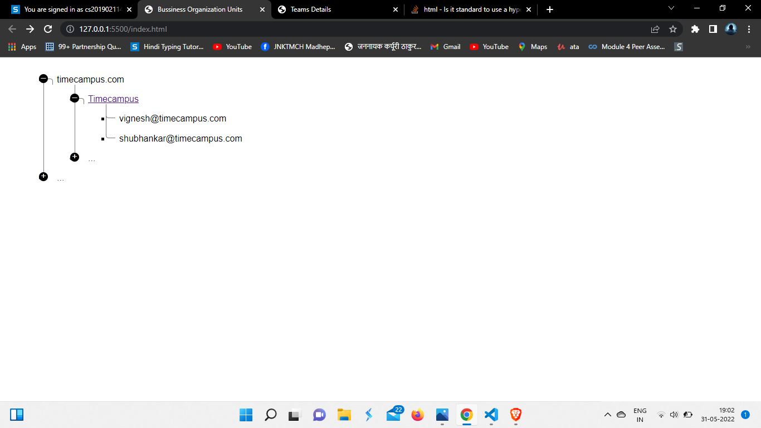The width and height of the screenshot is (761, 428).
Task: Open the Udemy 'ata' bookmark
Action: (x=568, y=47)
